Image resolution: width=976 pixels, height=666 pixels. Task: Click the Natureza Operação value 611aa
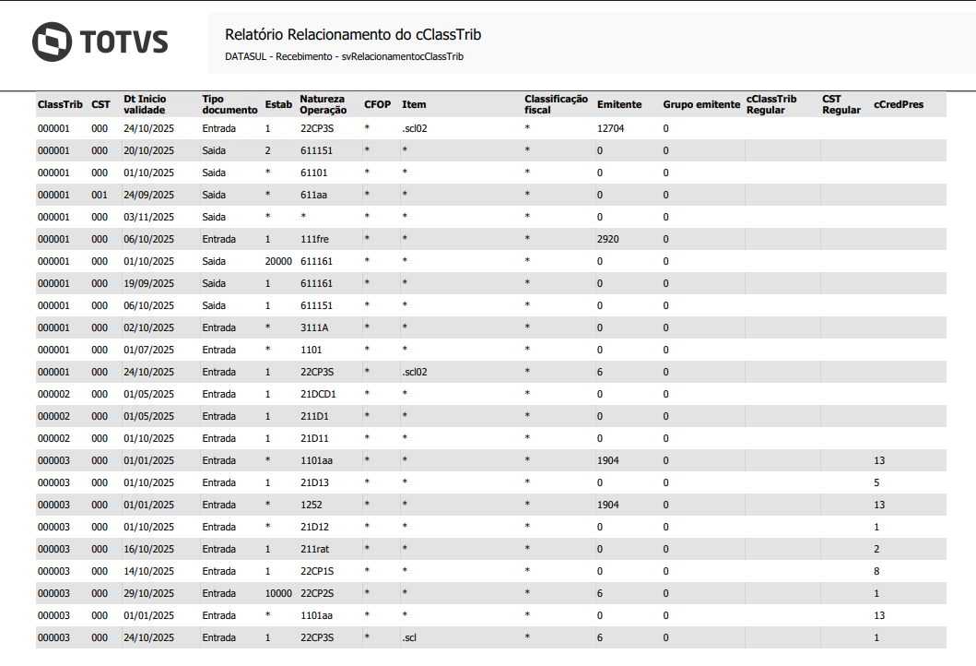click(x=313, y=195)
